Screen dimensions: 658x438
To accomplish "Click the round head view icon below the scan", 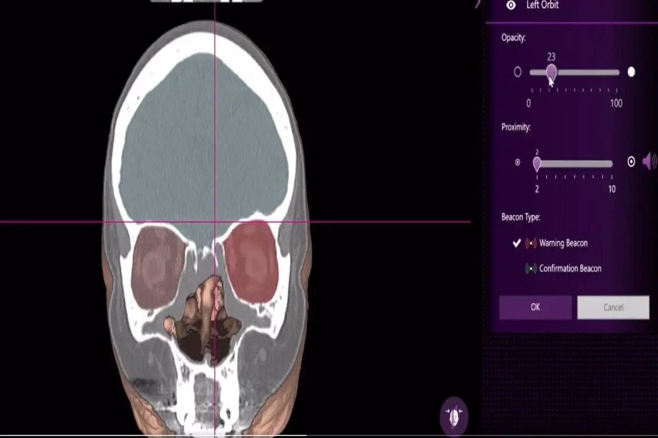I will 454,416.
